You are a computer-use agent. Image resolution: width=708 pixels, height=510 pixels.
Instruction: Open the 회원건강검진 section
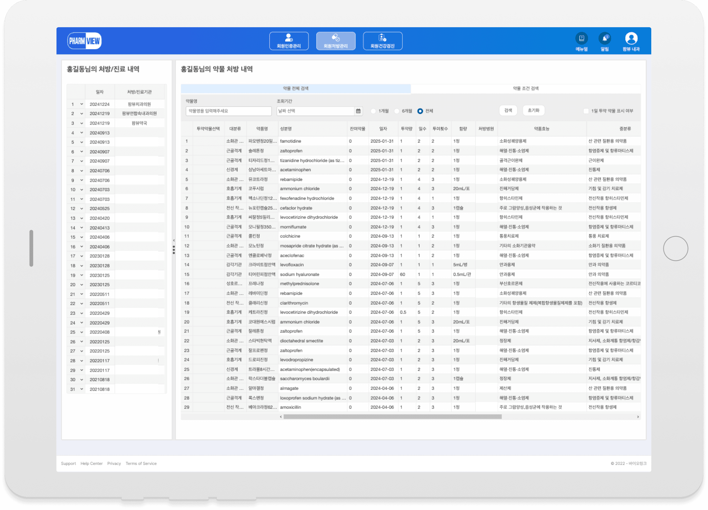point(382,41)
